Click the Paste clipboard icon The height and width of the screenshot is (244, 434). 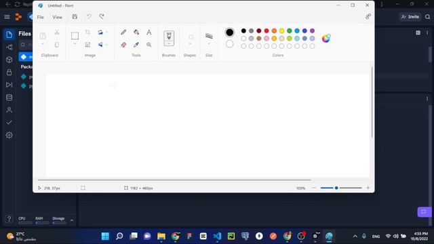coord(43,36)
